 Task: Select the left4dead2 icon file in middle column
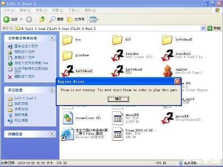117,71
